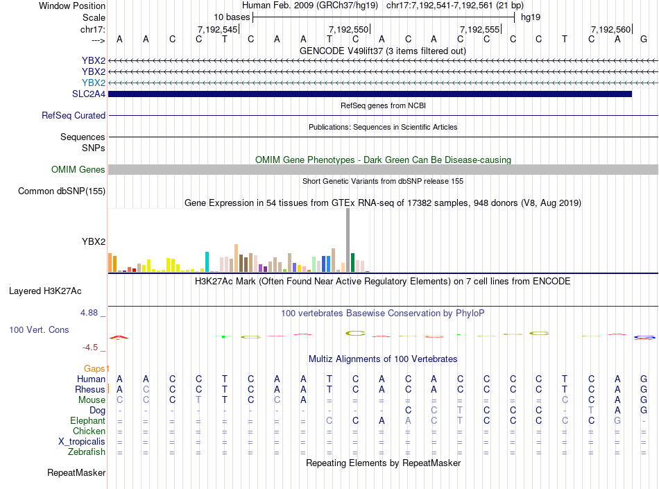Image resolution: width=659 pixels, height=489 pixels.
Task: Select the Elephant alignment row label
Action: point(88,420)
